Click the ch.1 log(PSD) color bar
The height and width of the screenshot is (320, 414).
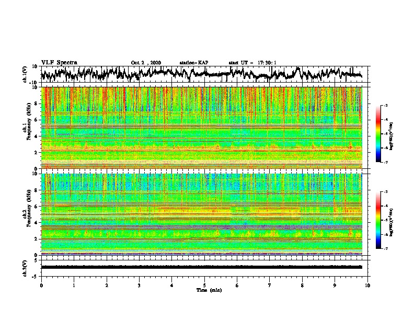tap(378, 134)
